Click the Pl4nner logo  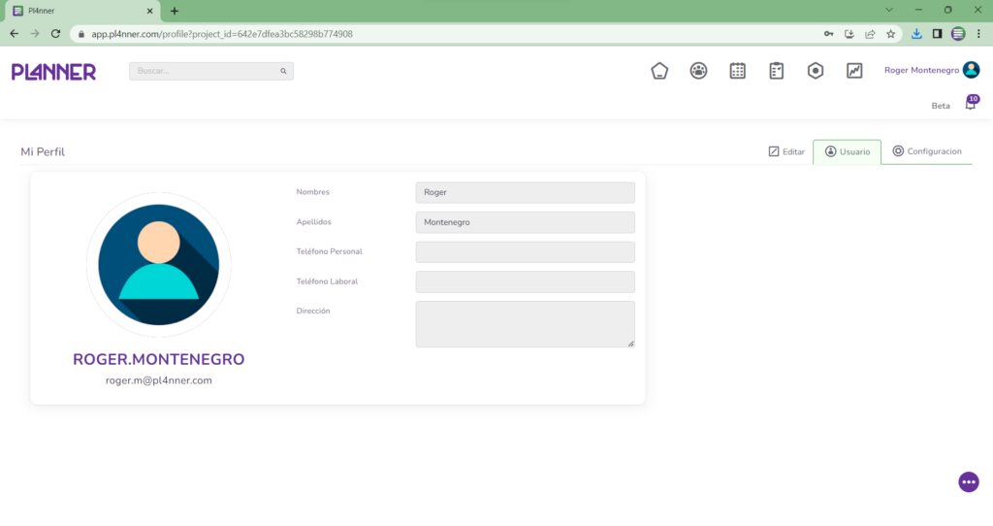54,72
